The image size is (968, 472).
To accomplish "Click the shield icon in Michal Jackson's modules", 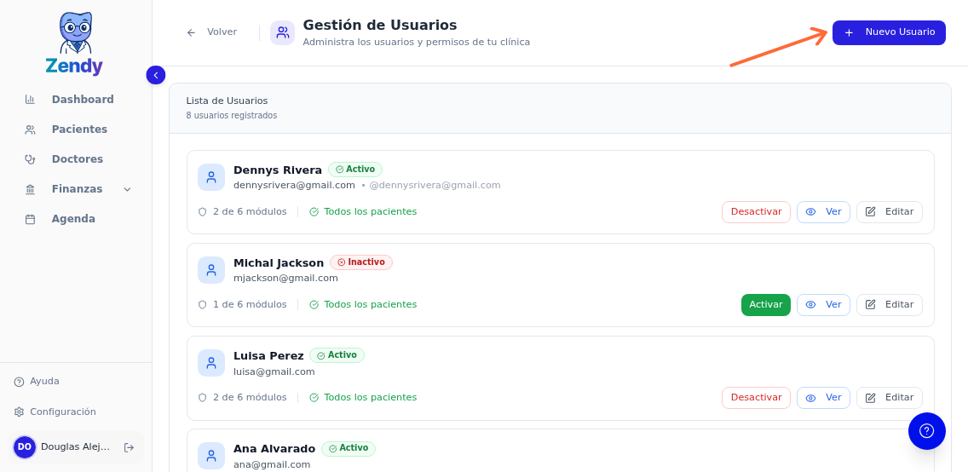I will [x=202, y=305].
